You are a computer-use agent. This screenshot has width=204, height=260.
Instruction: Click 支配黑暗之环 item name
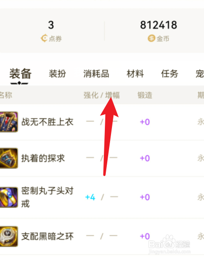pos(47,236)
